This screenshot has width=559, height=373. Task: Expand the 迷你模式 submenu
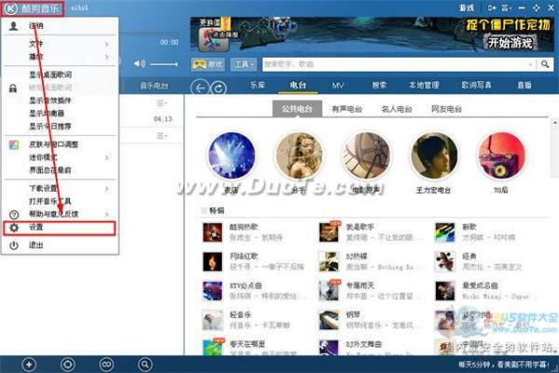[60, 157]
